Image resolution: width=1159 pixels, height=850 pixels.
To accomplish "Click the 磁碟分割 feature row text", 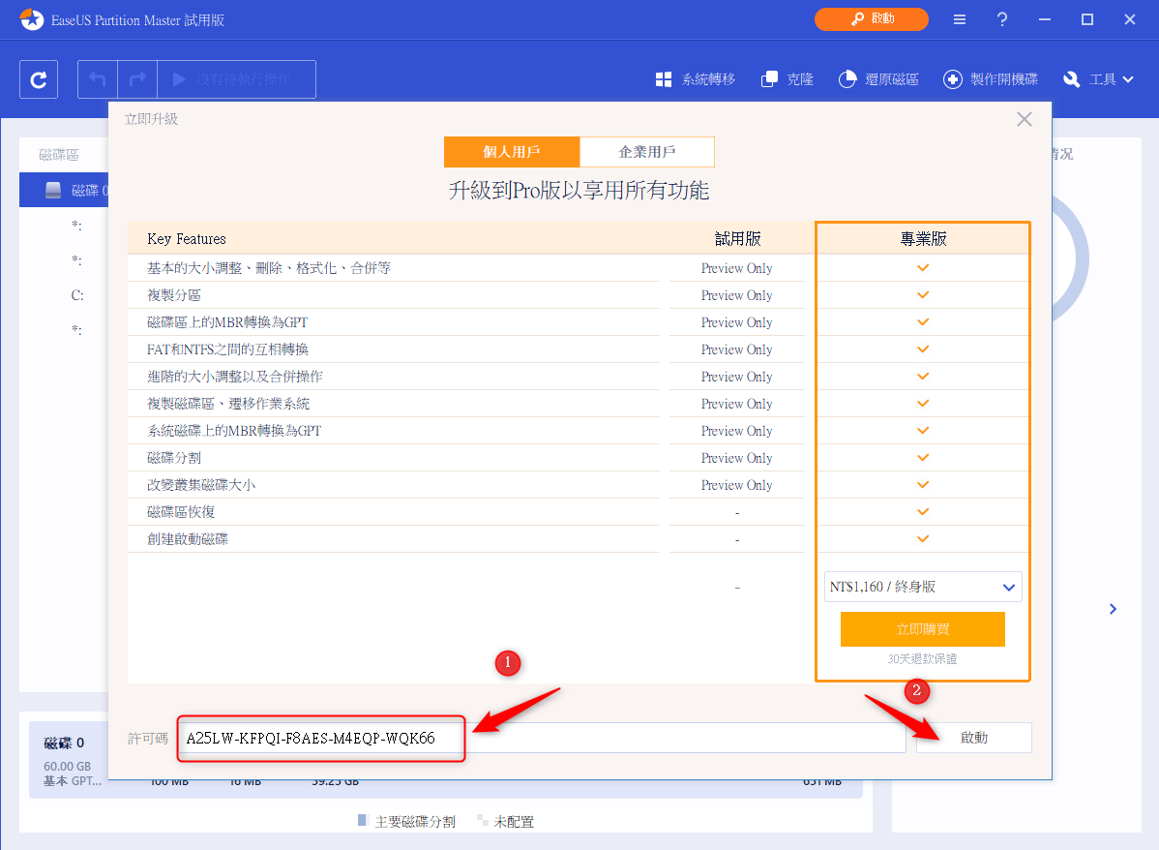I will [x=174, y=458].
